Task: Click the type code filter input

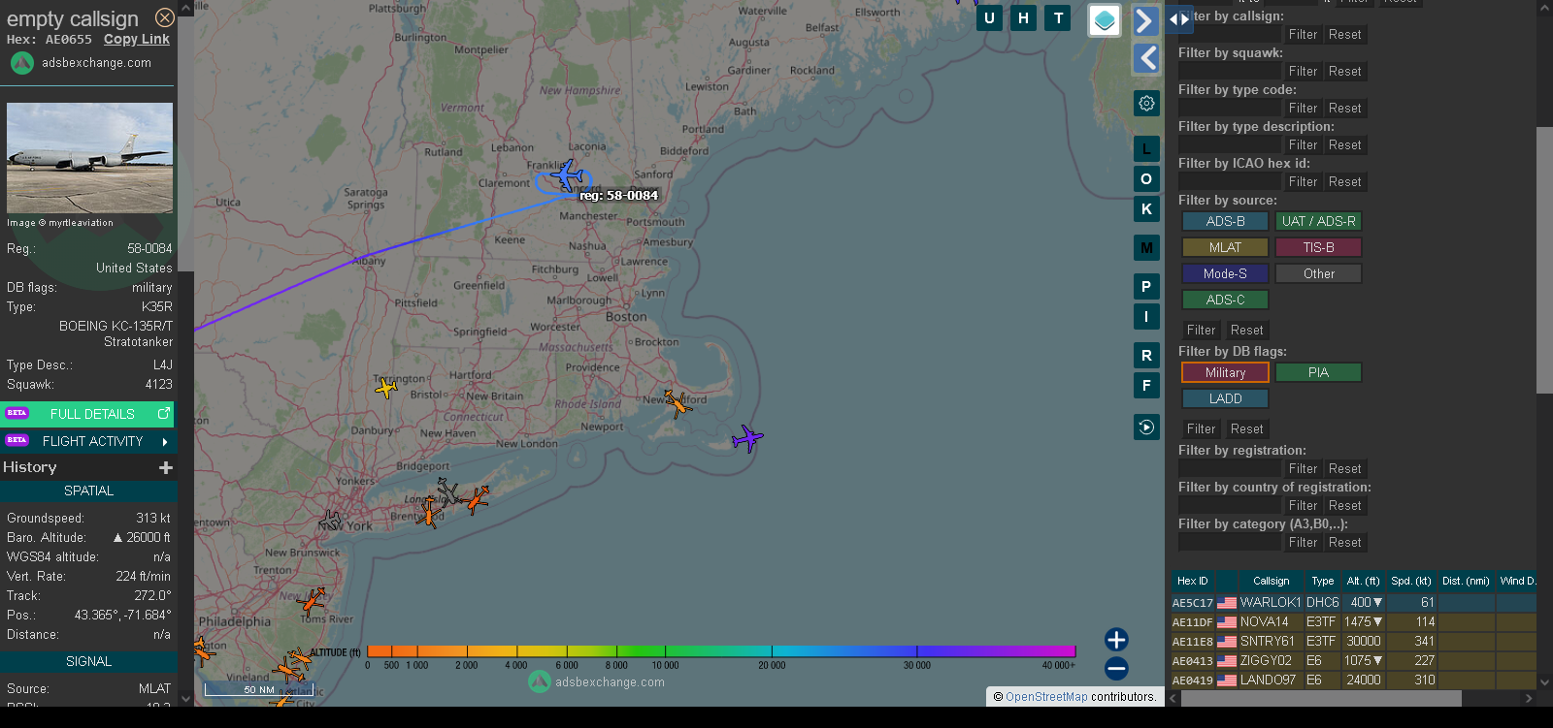Action: 1230,108
